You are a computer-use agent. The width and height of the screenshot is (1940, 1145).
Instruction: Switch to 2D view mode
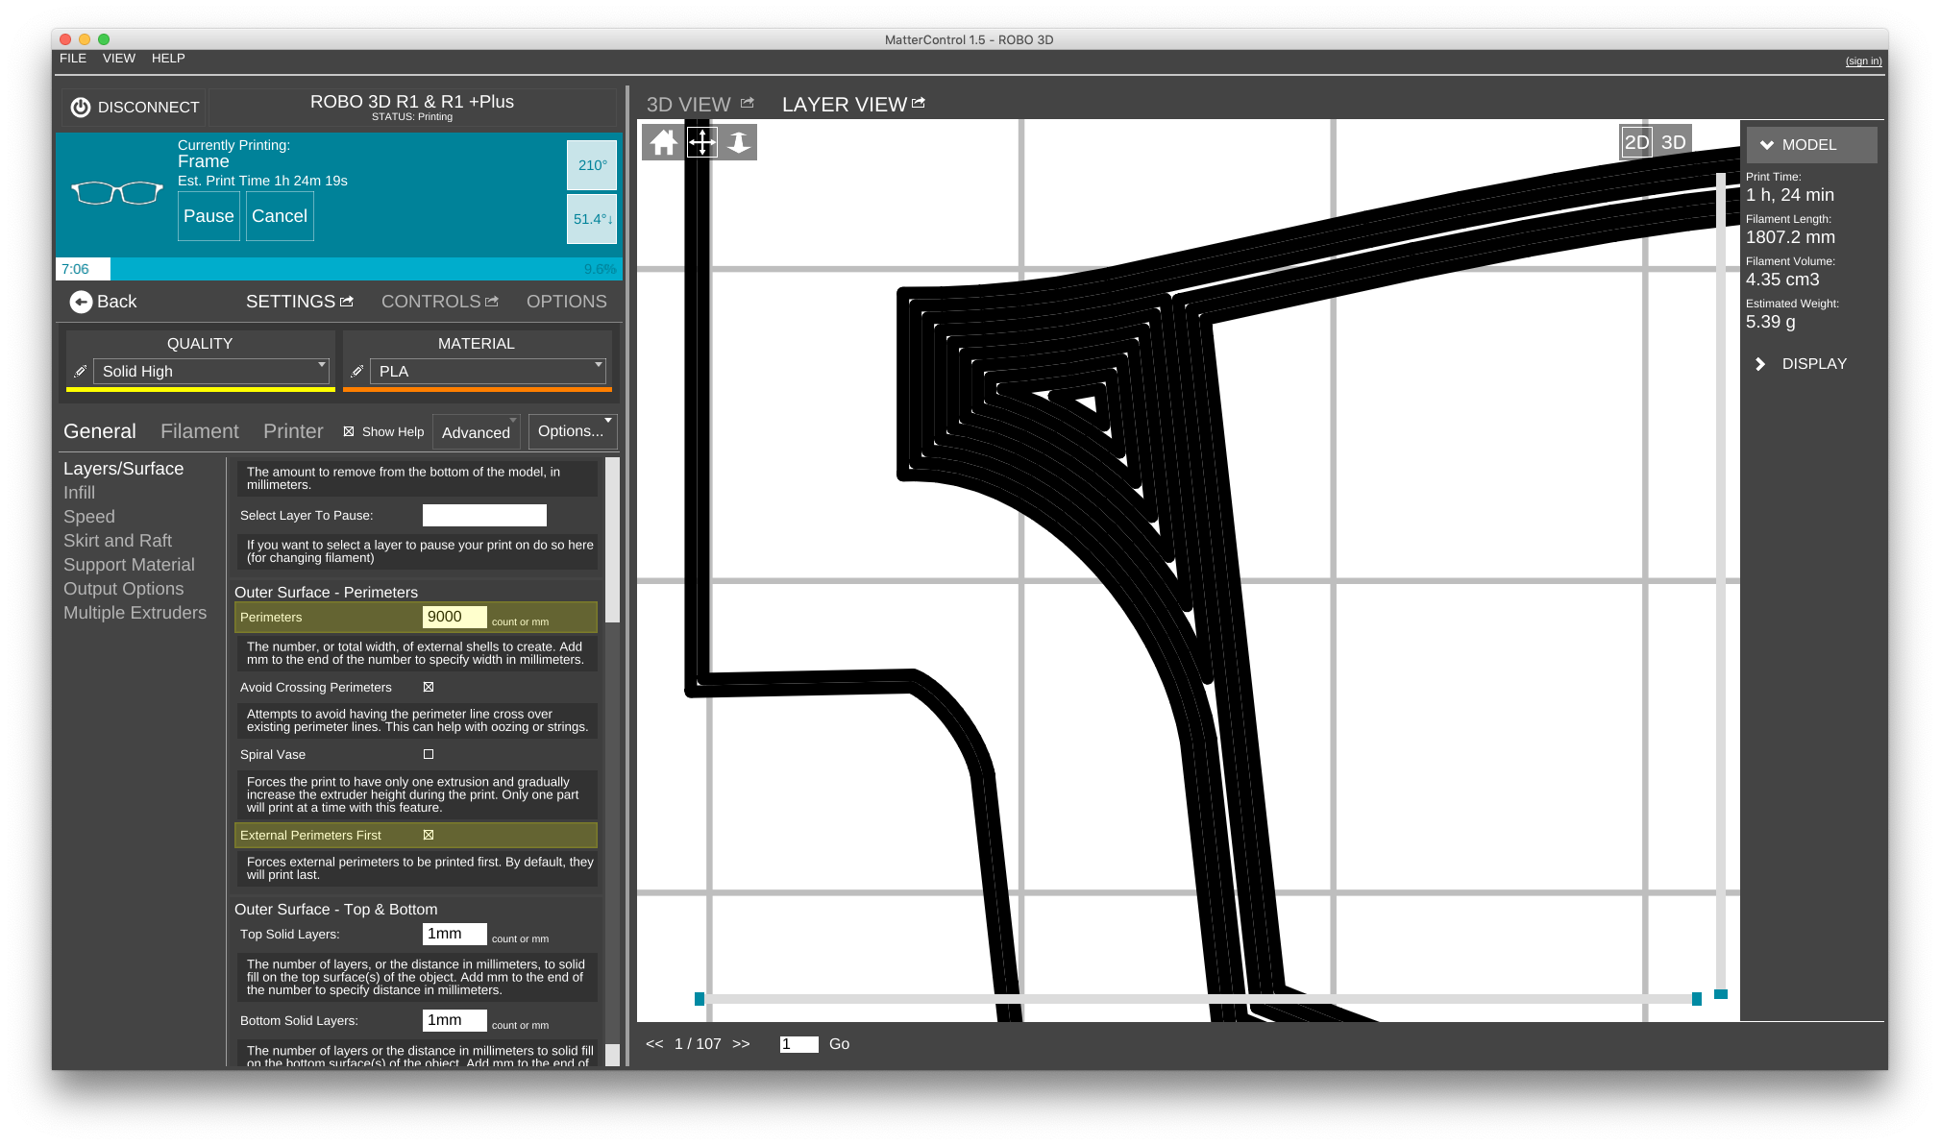(1638, 142)
